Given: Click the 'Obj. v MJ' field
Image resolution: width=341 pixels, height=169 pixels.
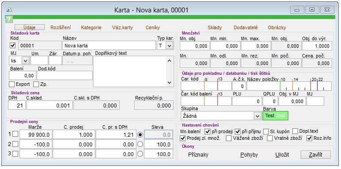Looking at the screenshot, I should pyautogui.click(x=292, y=101).
